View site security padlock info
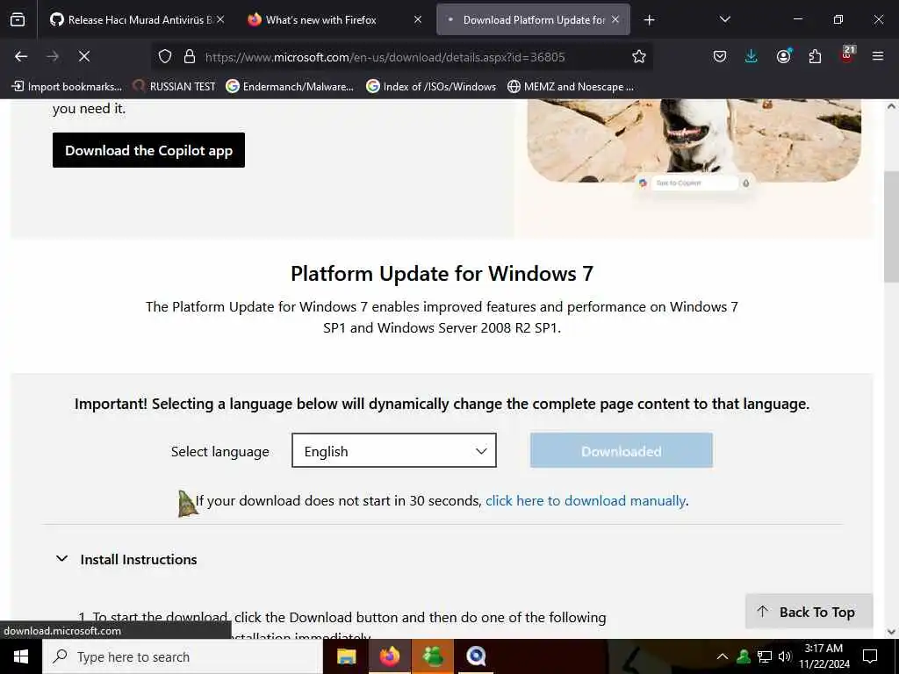This screenshot has width=899, height=674. 190,56
